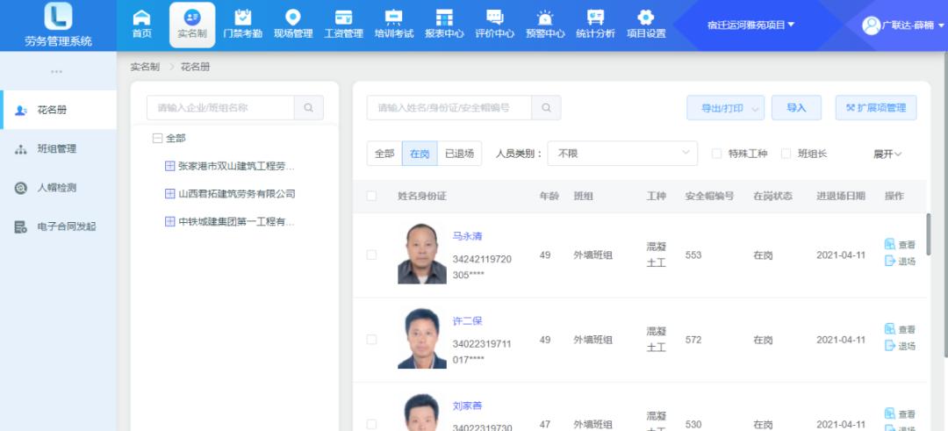This screenshot has width=948, height=431.
Task: Expand the 山西君拓建筑劳务有限公司 tree node
Action: 170,194
